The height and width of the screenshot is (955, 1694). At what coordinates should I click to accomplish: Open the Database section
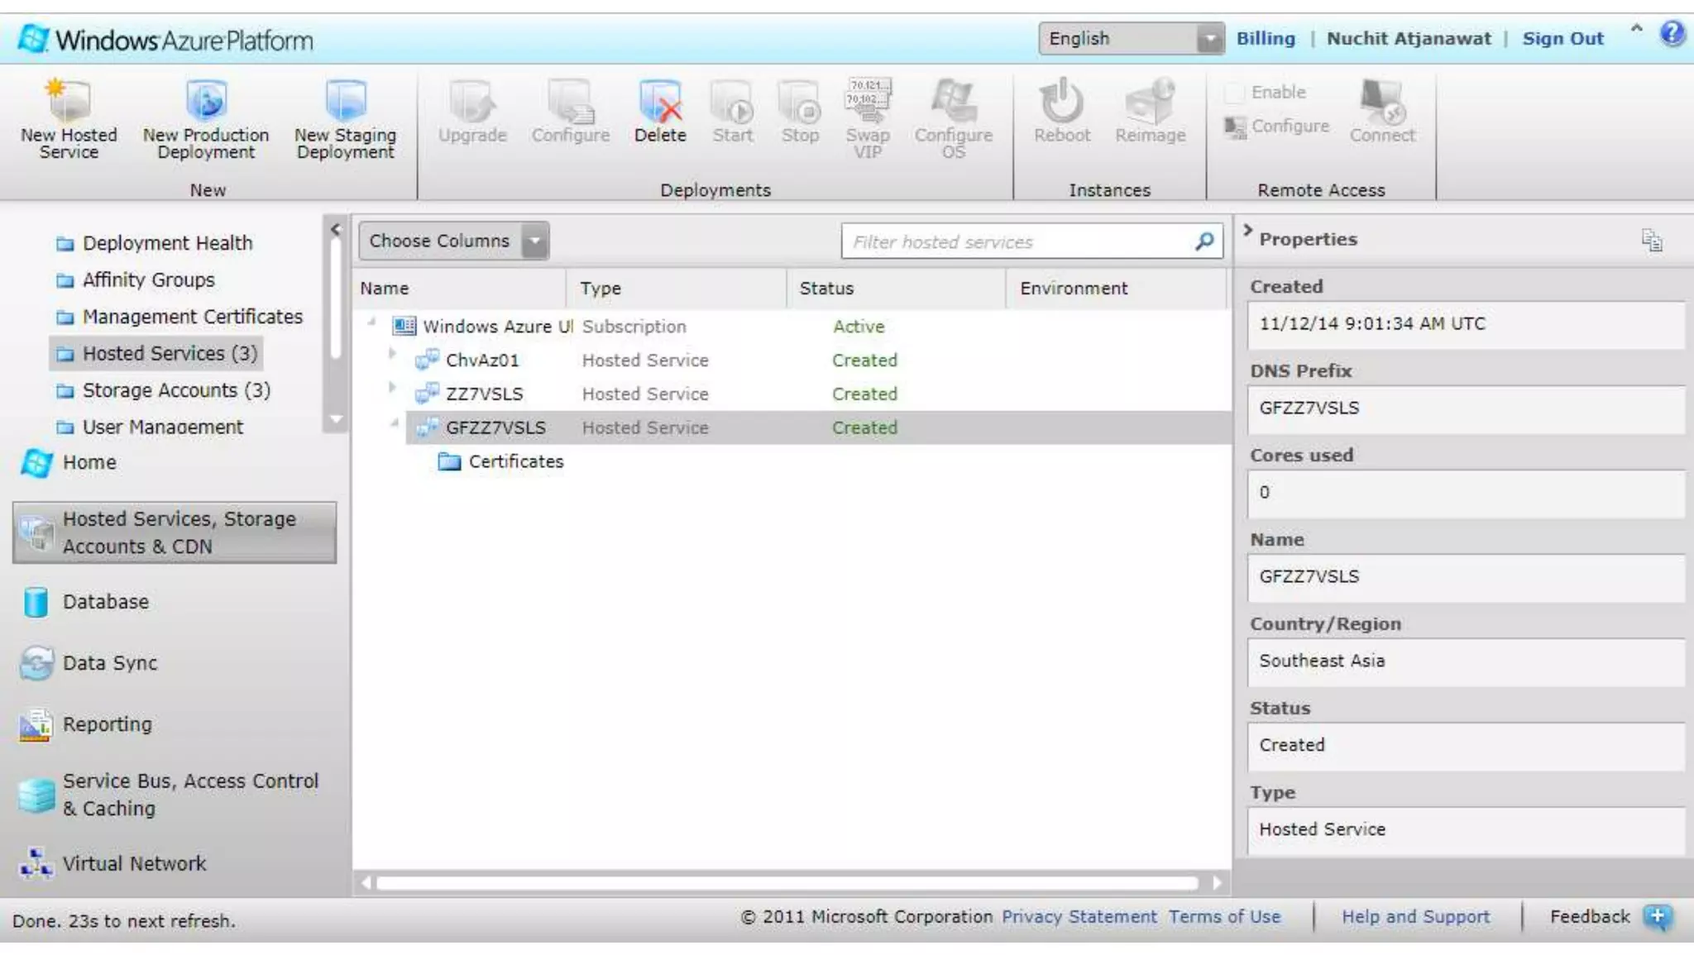click(106, 602)
